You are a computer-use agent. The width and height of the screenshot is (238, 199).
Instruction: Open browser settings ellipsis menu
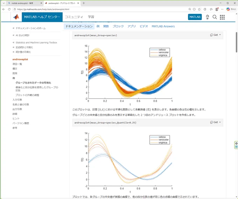point(222,9)
